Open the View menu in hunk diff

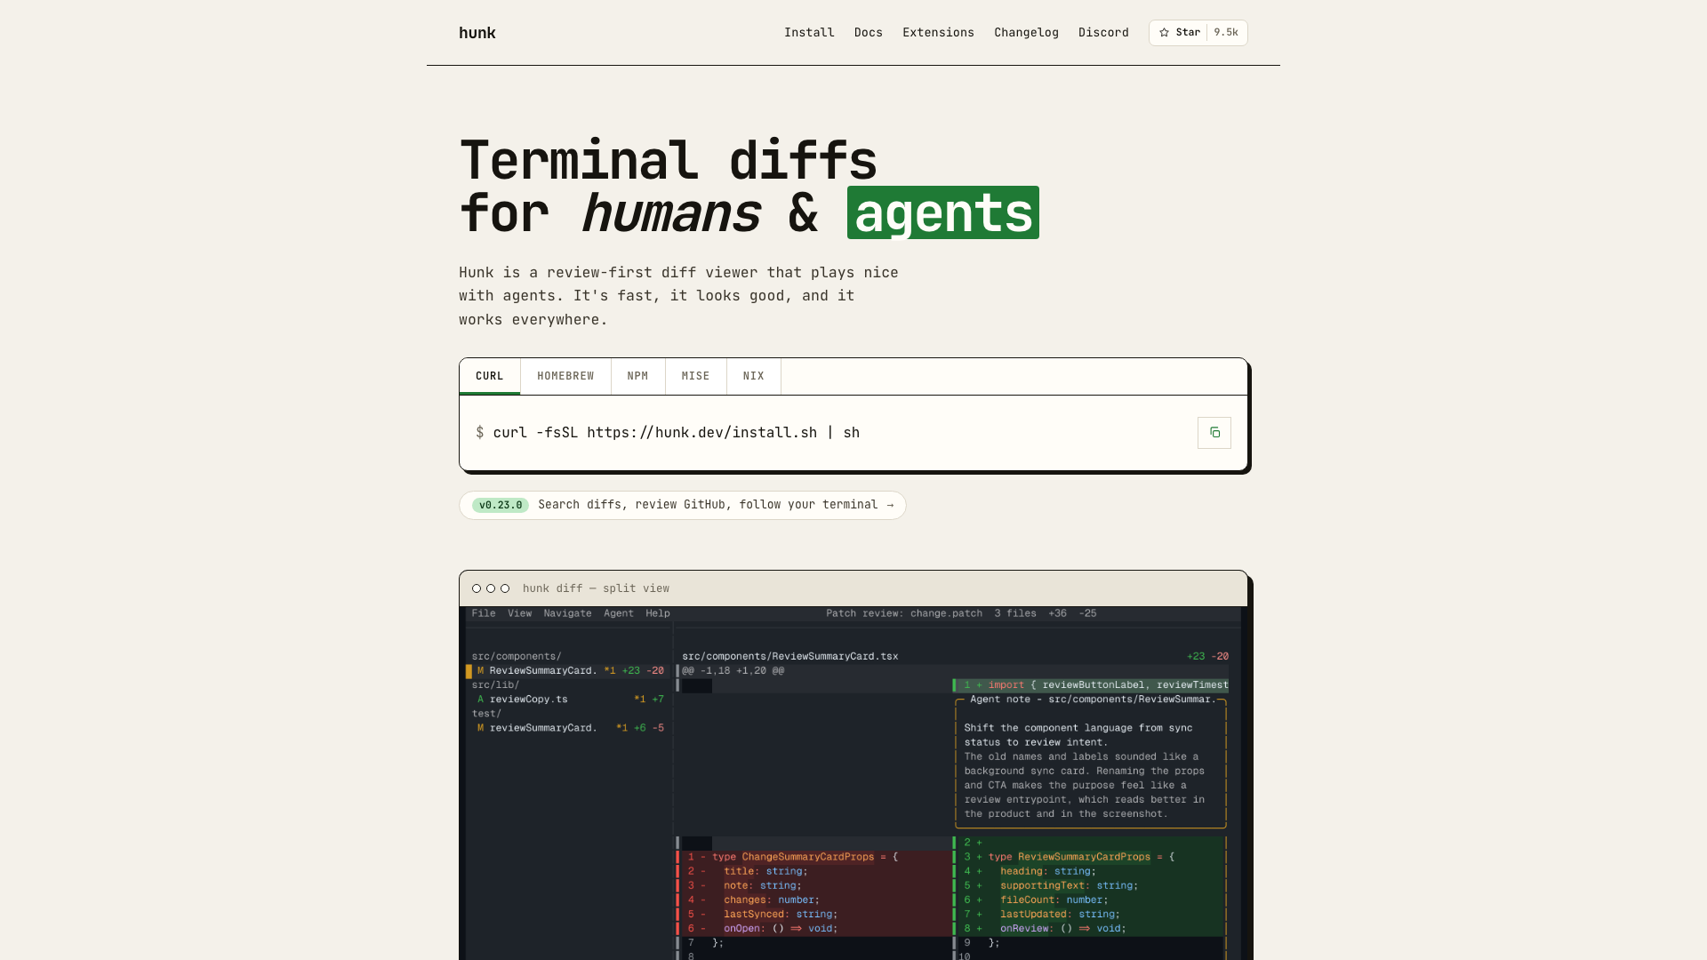click(x=519, y=613)
